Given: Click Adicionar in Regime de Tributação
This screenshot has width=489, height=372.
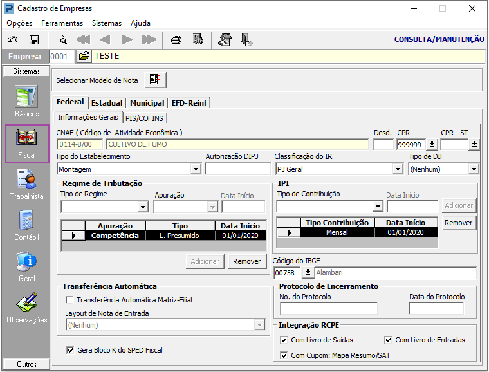Looking at the screenshot, I should coord(205,261).
